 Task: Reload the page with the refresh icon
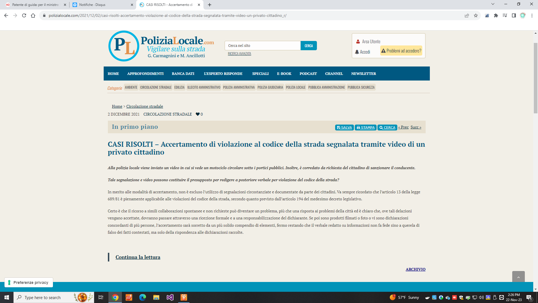24,15
